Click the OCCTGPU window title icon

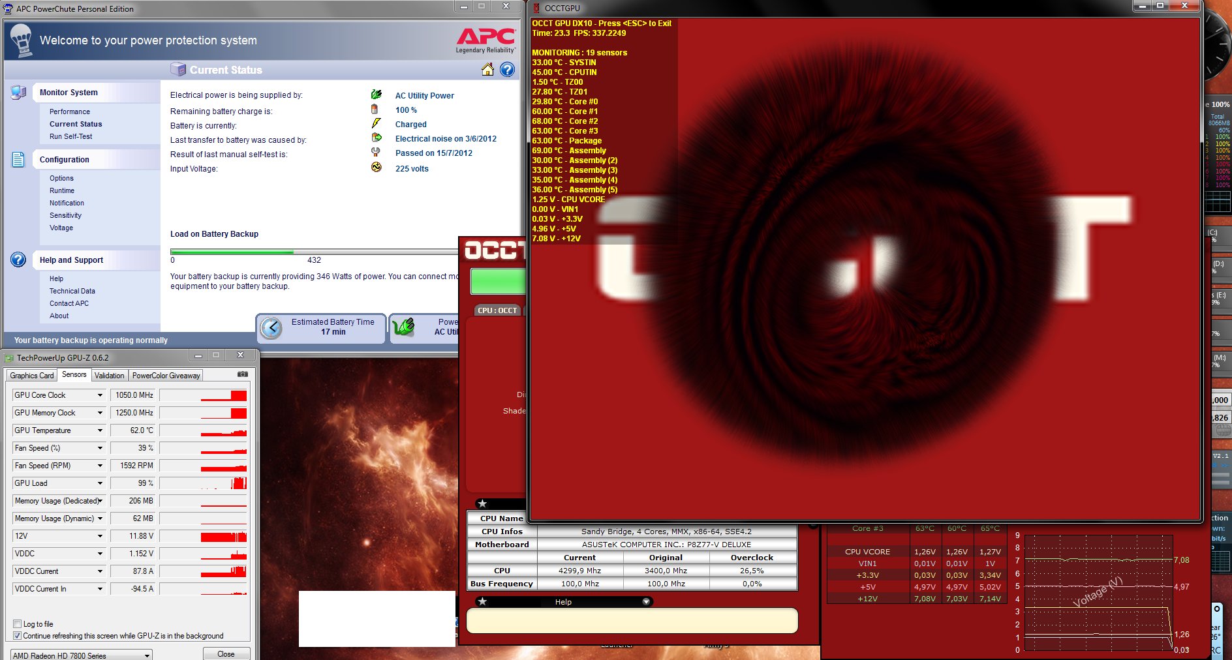click(x=536, y=8)
